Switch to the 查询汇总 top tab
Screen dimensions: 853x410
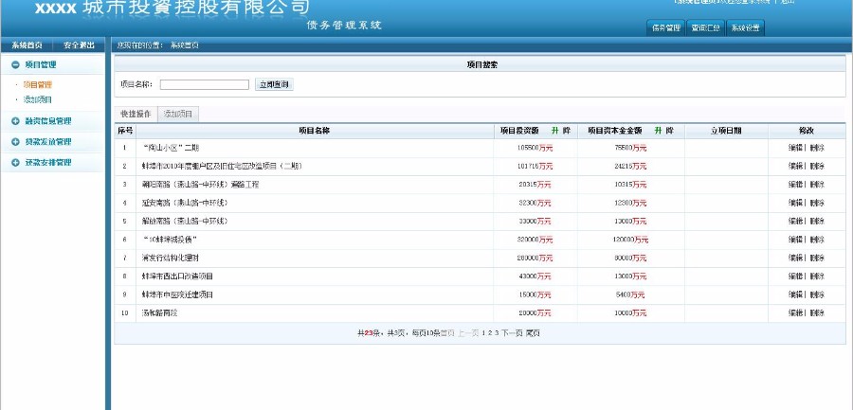pos(705,28)
